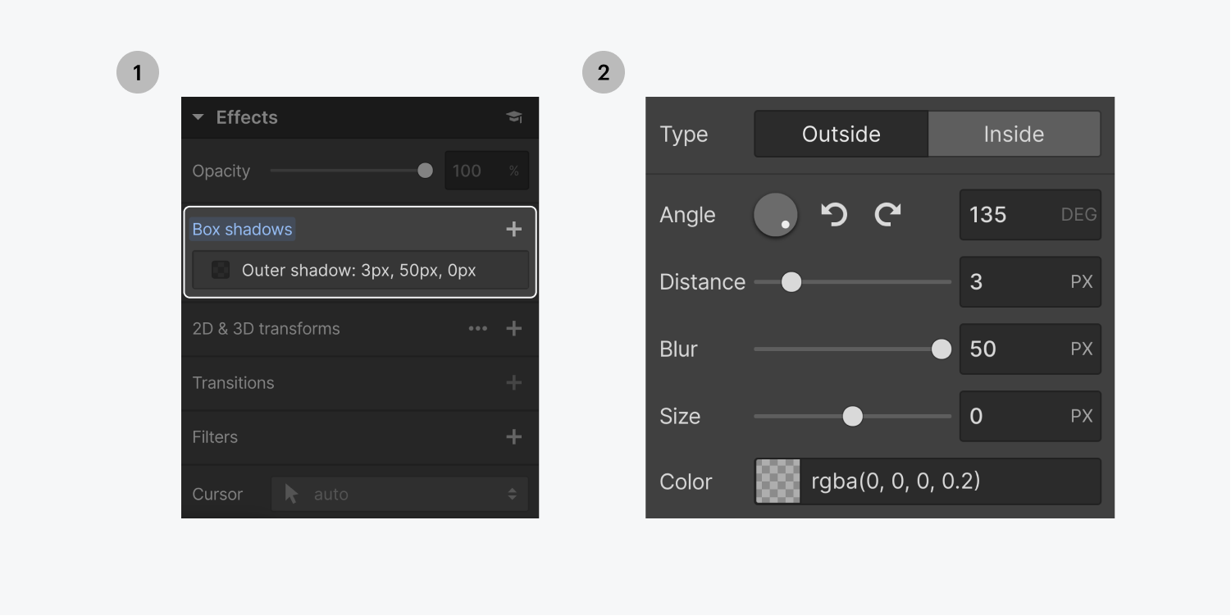Rotate angle counterclockwise

(834, 215)
